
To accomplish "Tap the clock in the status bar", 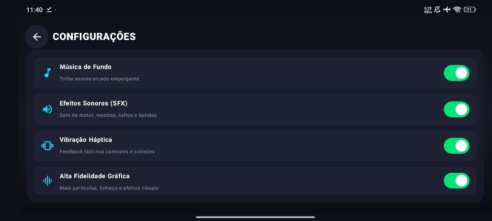I will pos(35,10).
